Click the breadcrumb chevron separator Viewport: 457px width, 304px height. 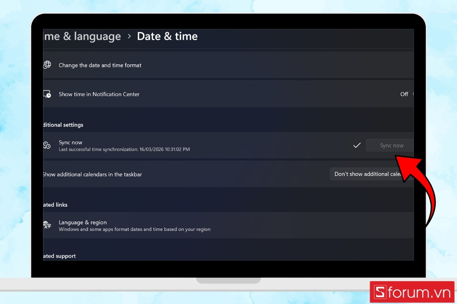click(x=129, y=36)
